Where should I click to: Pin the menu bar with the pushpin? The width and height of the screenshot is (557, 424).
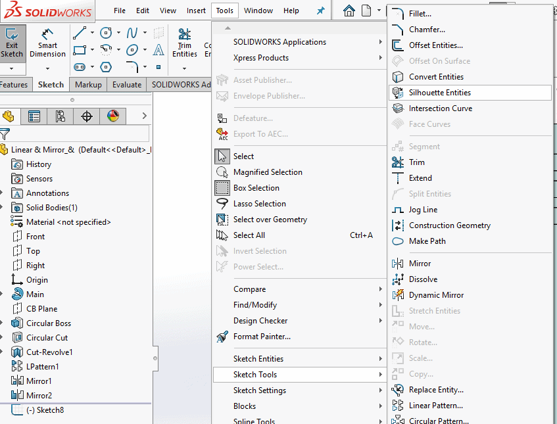tap(321, 11)
